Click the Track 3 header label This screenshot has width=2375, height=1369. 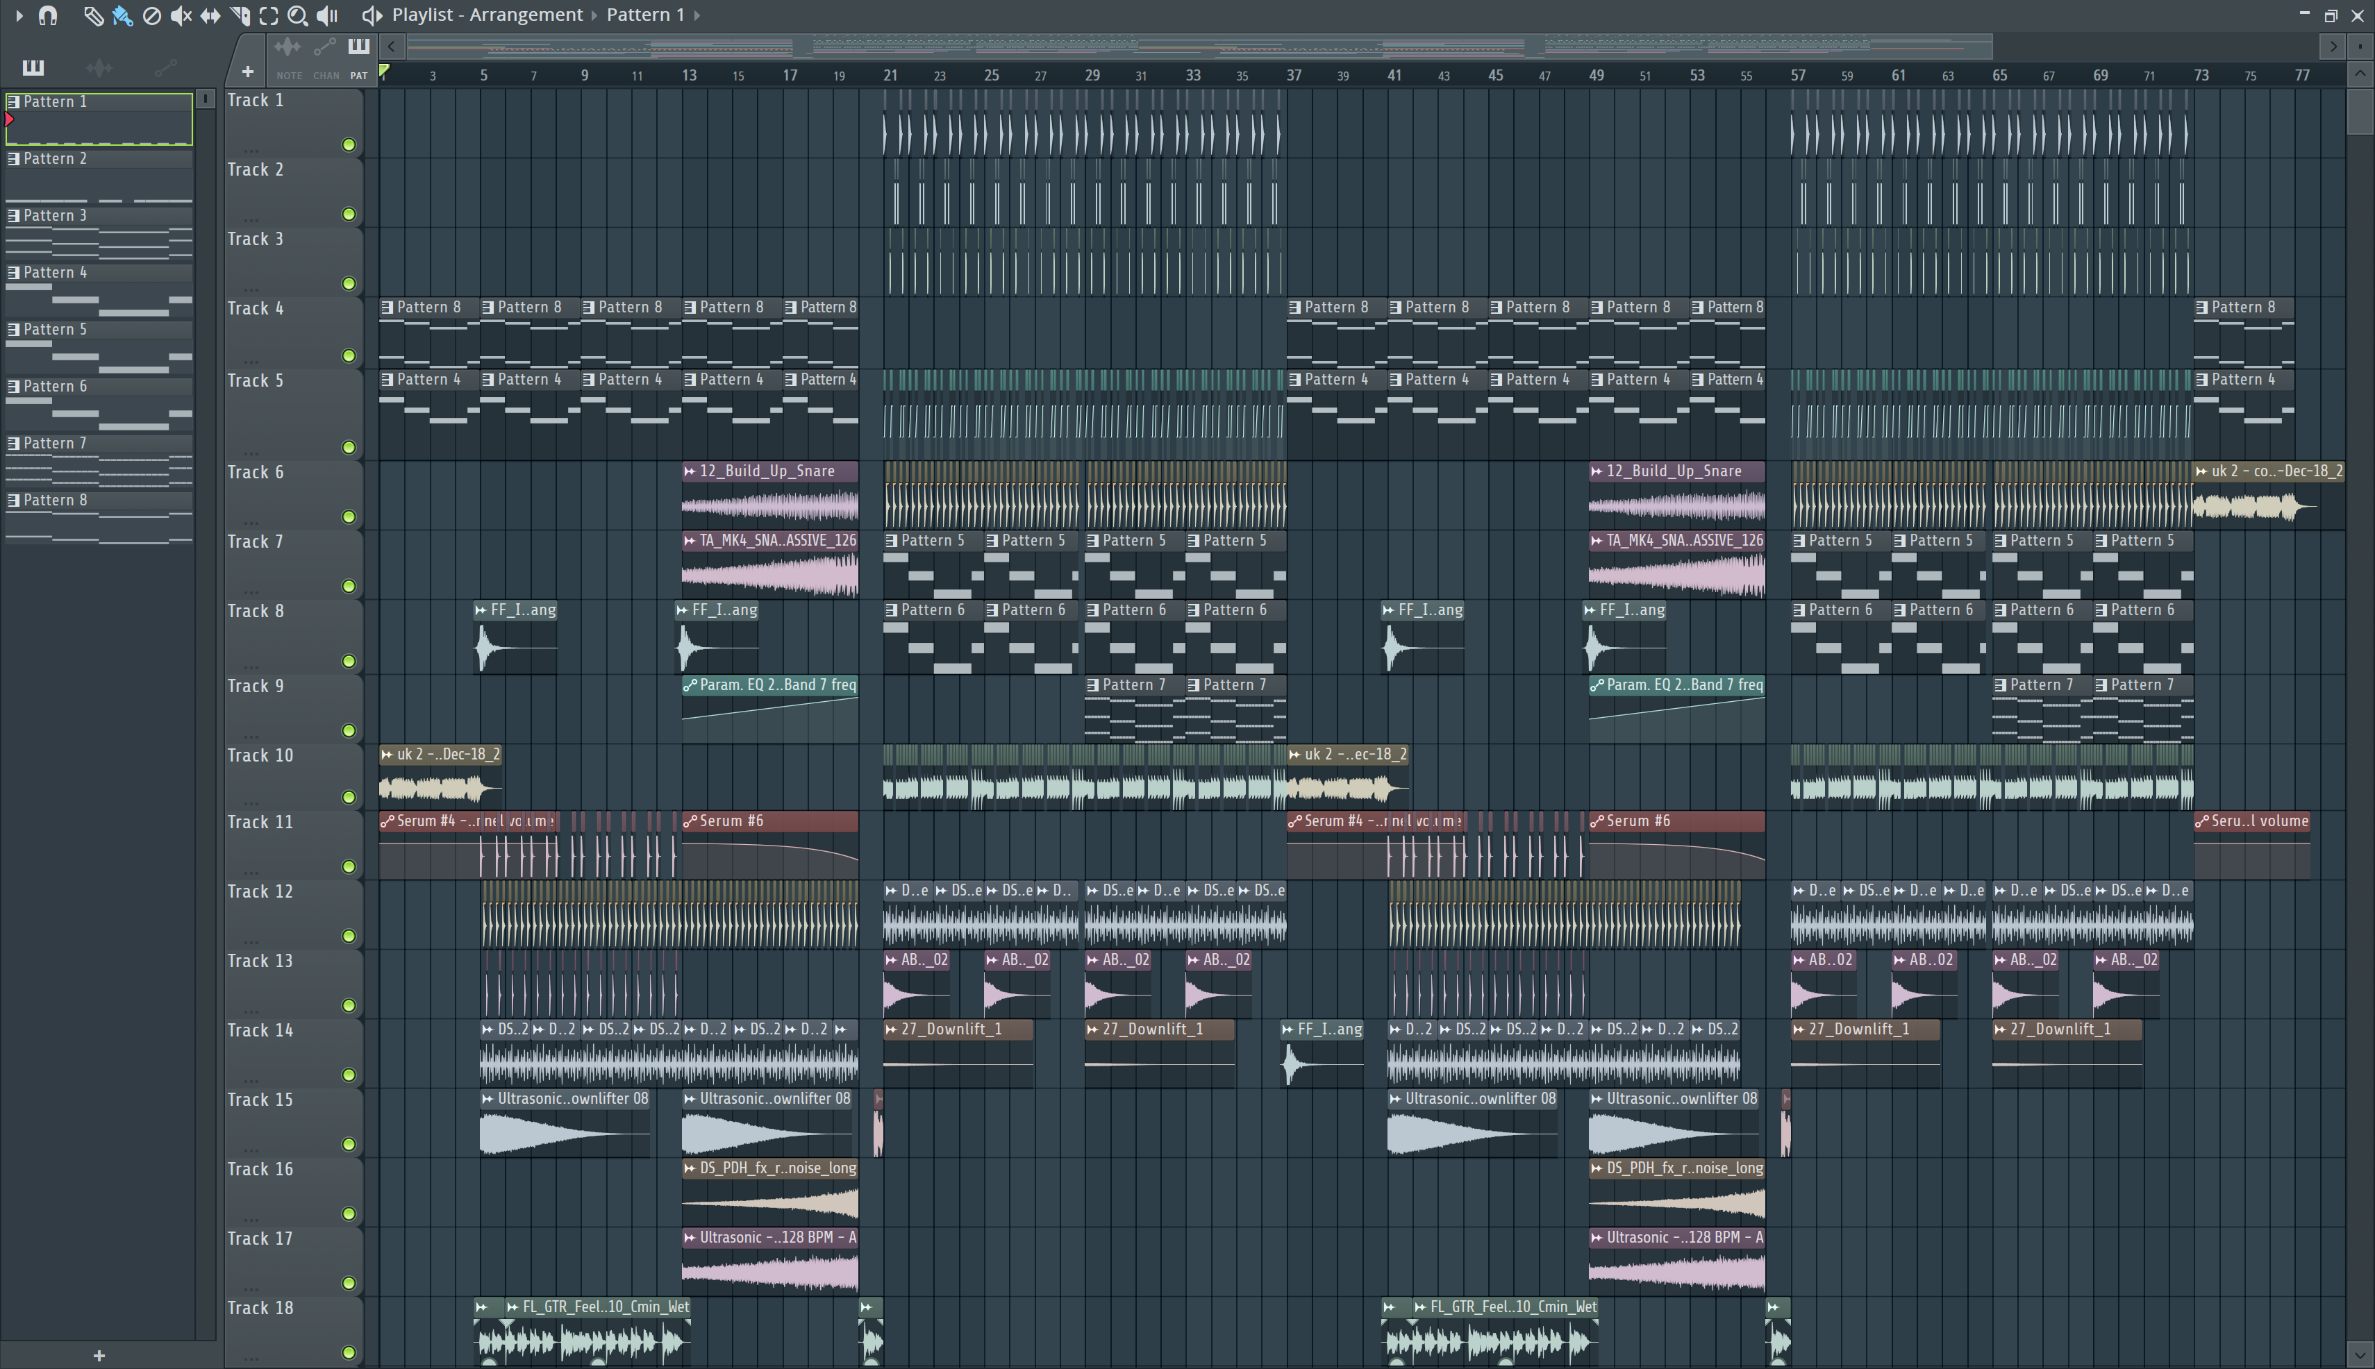pyautogui.click(x=255, y=239)
